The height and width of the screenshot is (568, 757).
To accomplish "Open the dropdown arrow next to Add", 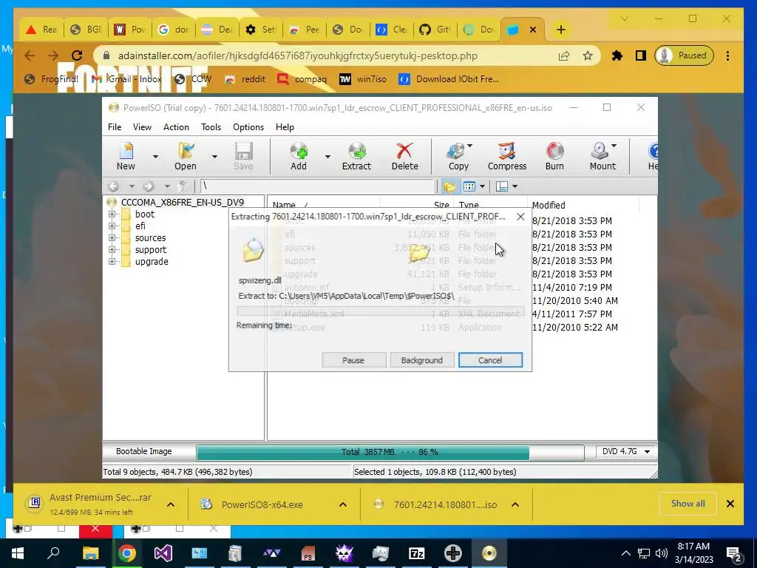I will click(327, 157).
